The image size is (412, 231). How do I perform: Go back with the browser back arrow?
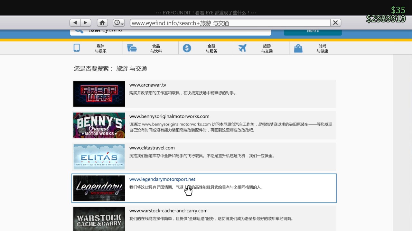(75, 23)
